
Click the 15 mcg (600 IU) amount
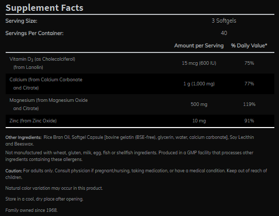tap(199, 63)
